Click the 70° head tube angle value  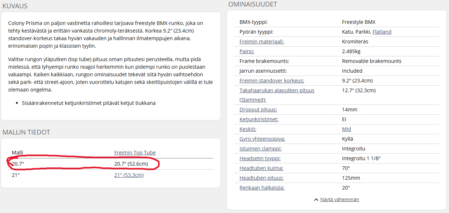(345, 168)
